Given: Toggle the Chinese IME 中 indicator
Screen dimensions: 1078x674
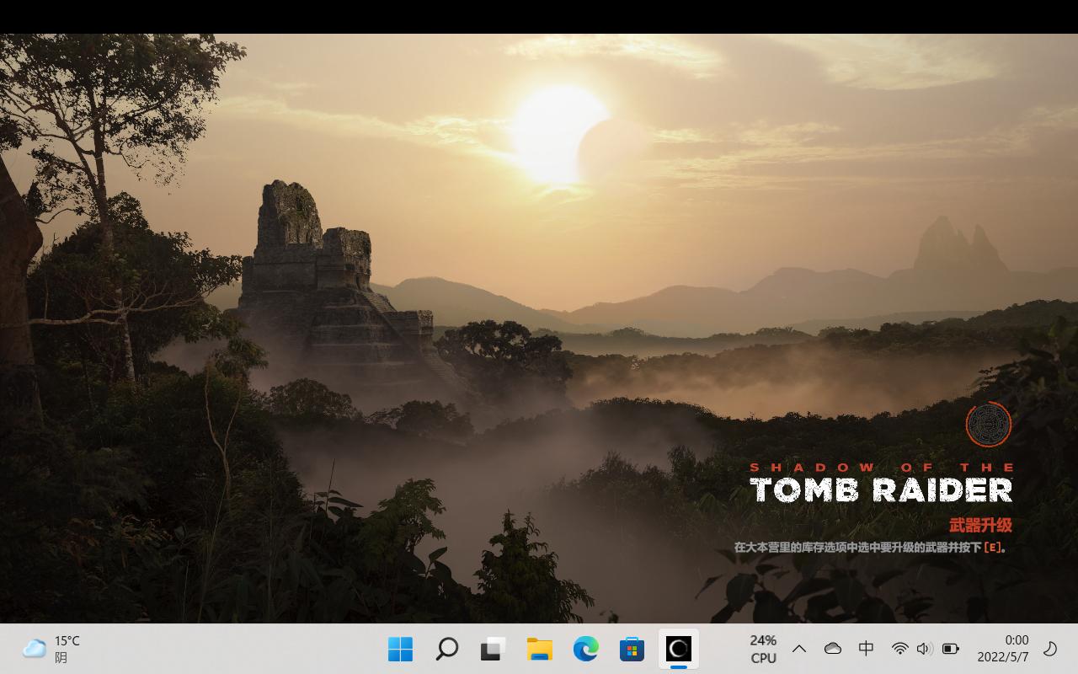Looking at the screenshot, I should click(866, 649).
